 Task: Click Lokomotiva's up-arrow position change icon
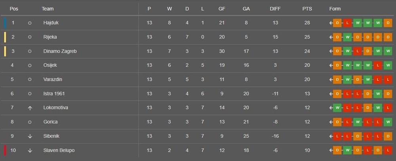pyautogui.click(x=30, y=108)
